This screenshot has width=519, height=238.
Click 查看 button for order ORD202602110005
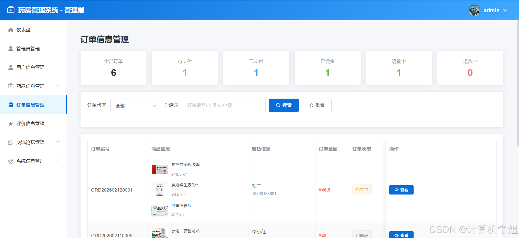coord(401,235)
